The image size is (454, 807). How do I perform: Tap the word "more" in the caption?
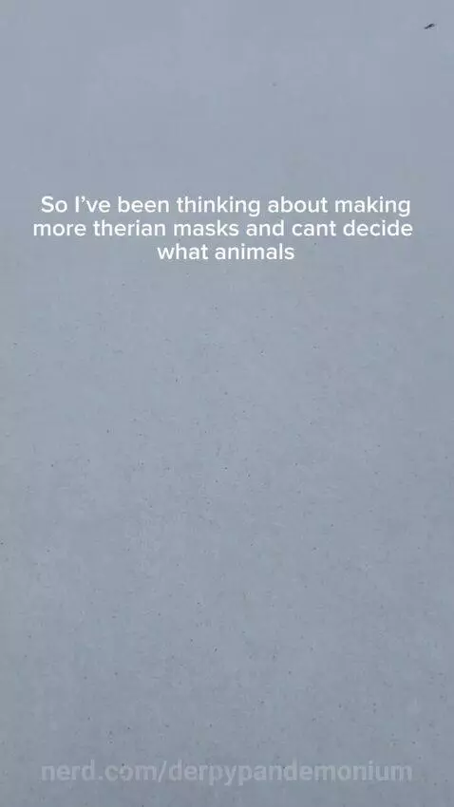tap(61, 228)
